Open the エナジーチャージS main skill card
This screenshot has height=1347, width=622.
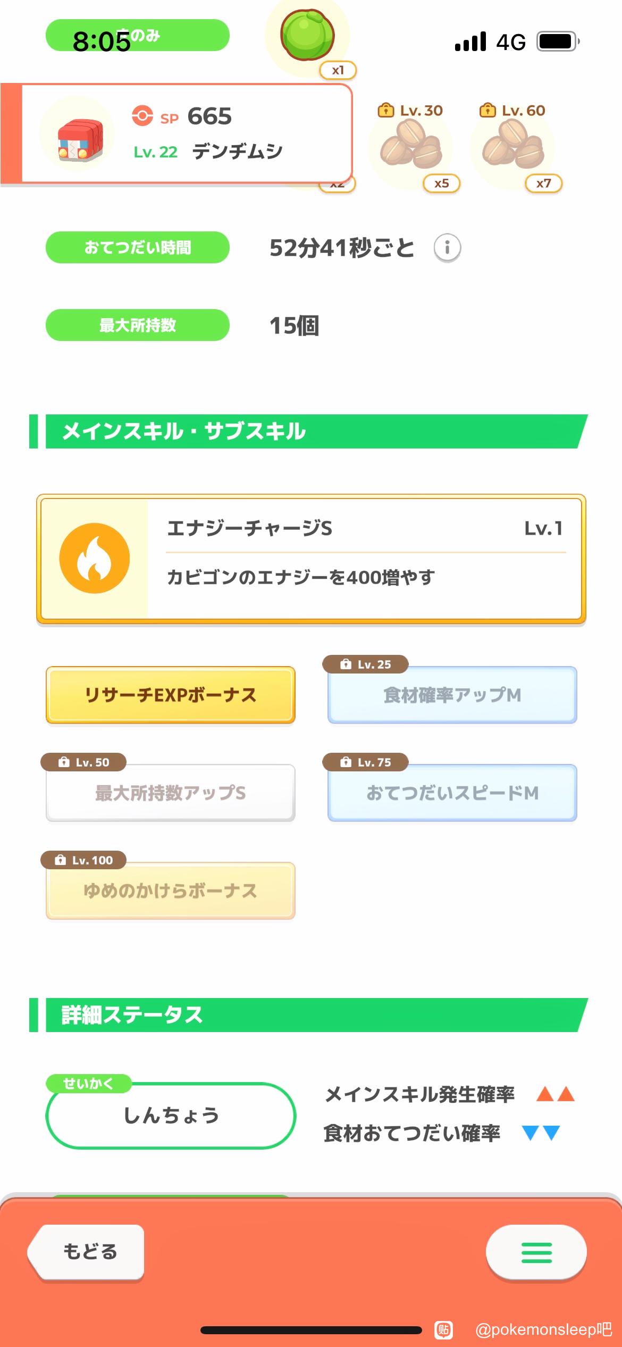[x=311, y=559]
